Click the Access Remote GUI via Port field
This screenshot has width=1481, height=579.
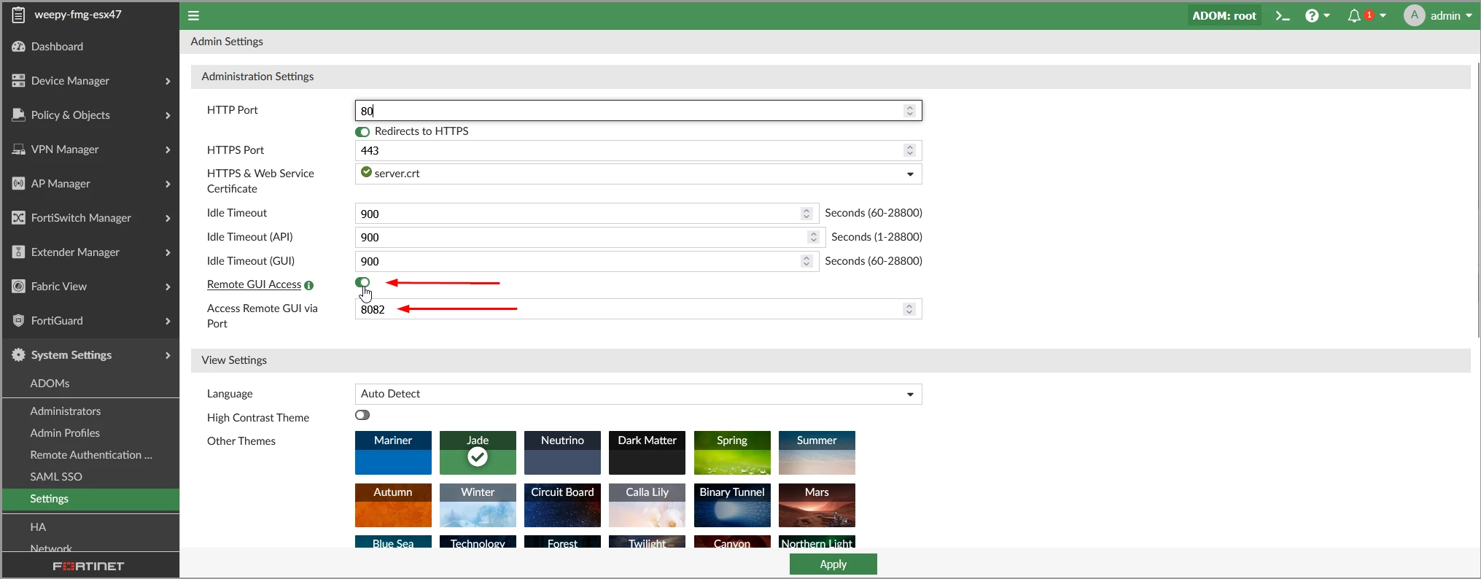(638, 309)
